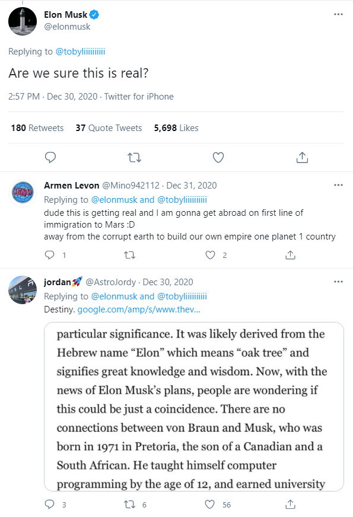
Task: Like jordan's reply with 56 likes
Action: [210, 505]
